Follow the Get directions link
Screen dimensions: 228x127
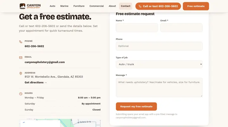tap(35, 82)
